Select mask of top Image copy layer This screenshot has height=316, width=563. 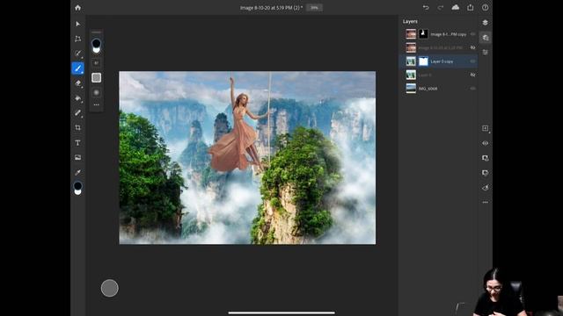coord(423,34)
